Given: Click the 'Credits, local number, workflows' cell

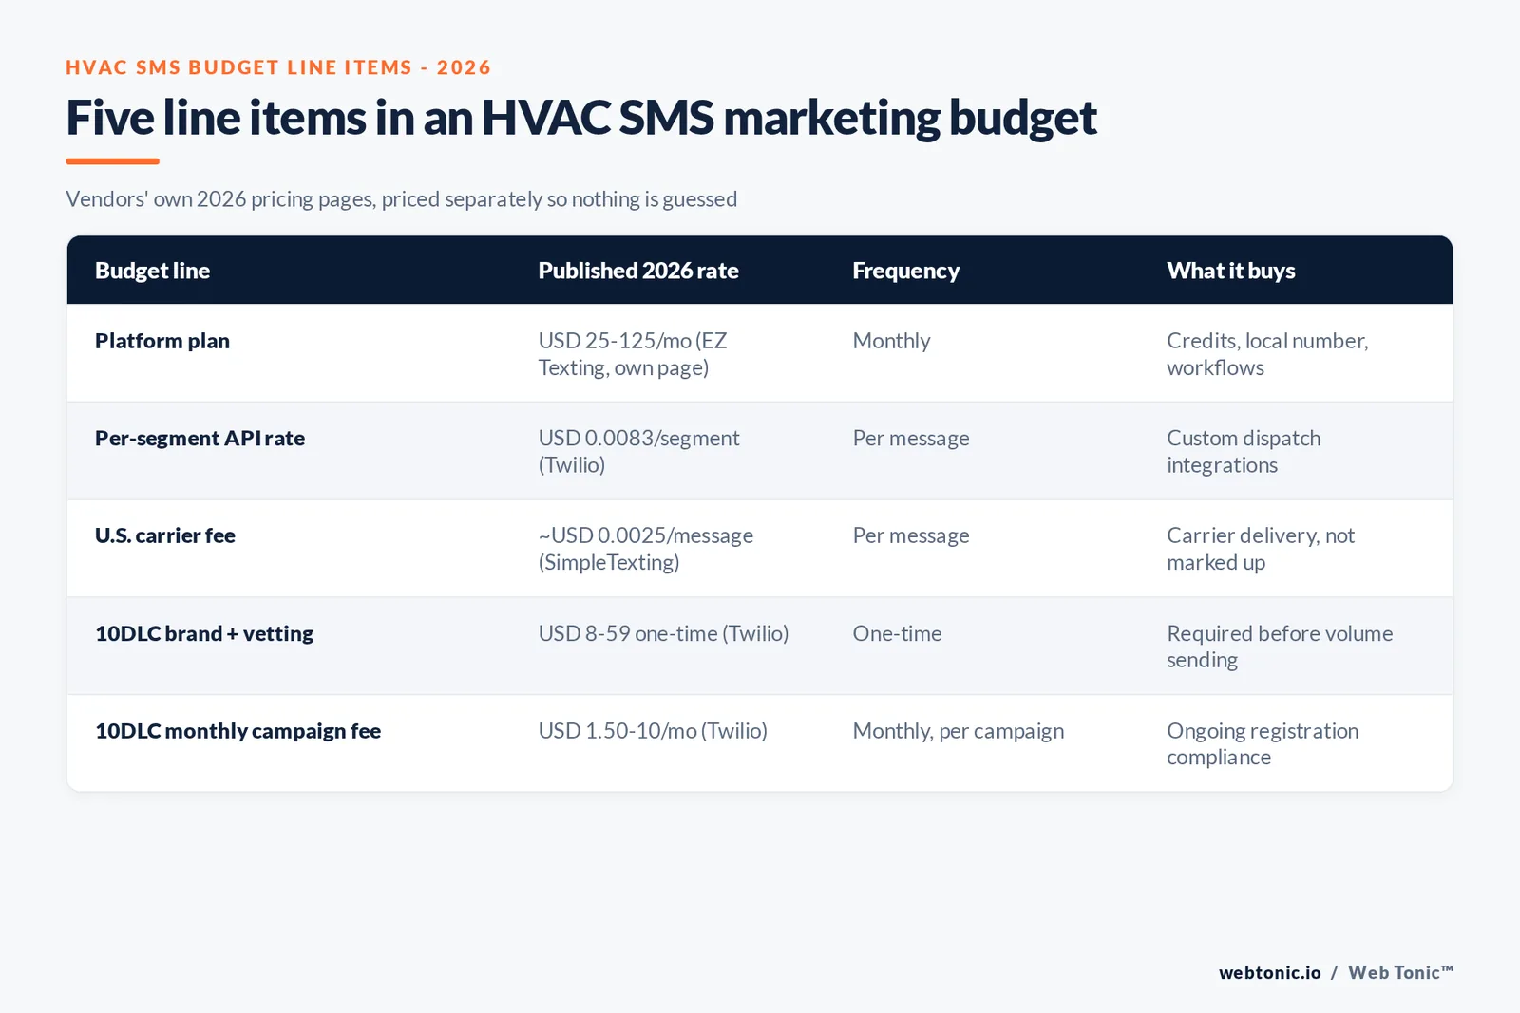Looking at the screenshot, I should (1267, 354).
